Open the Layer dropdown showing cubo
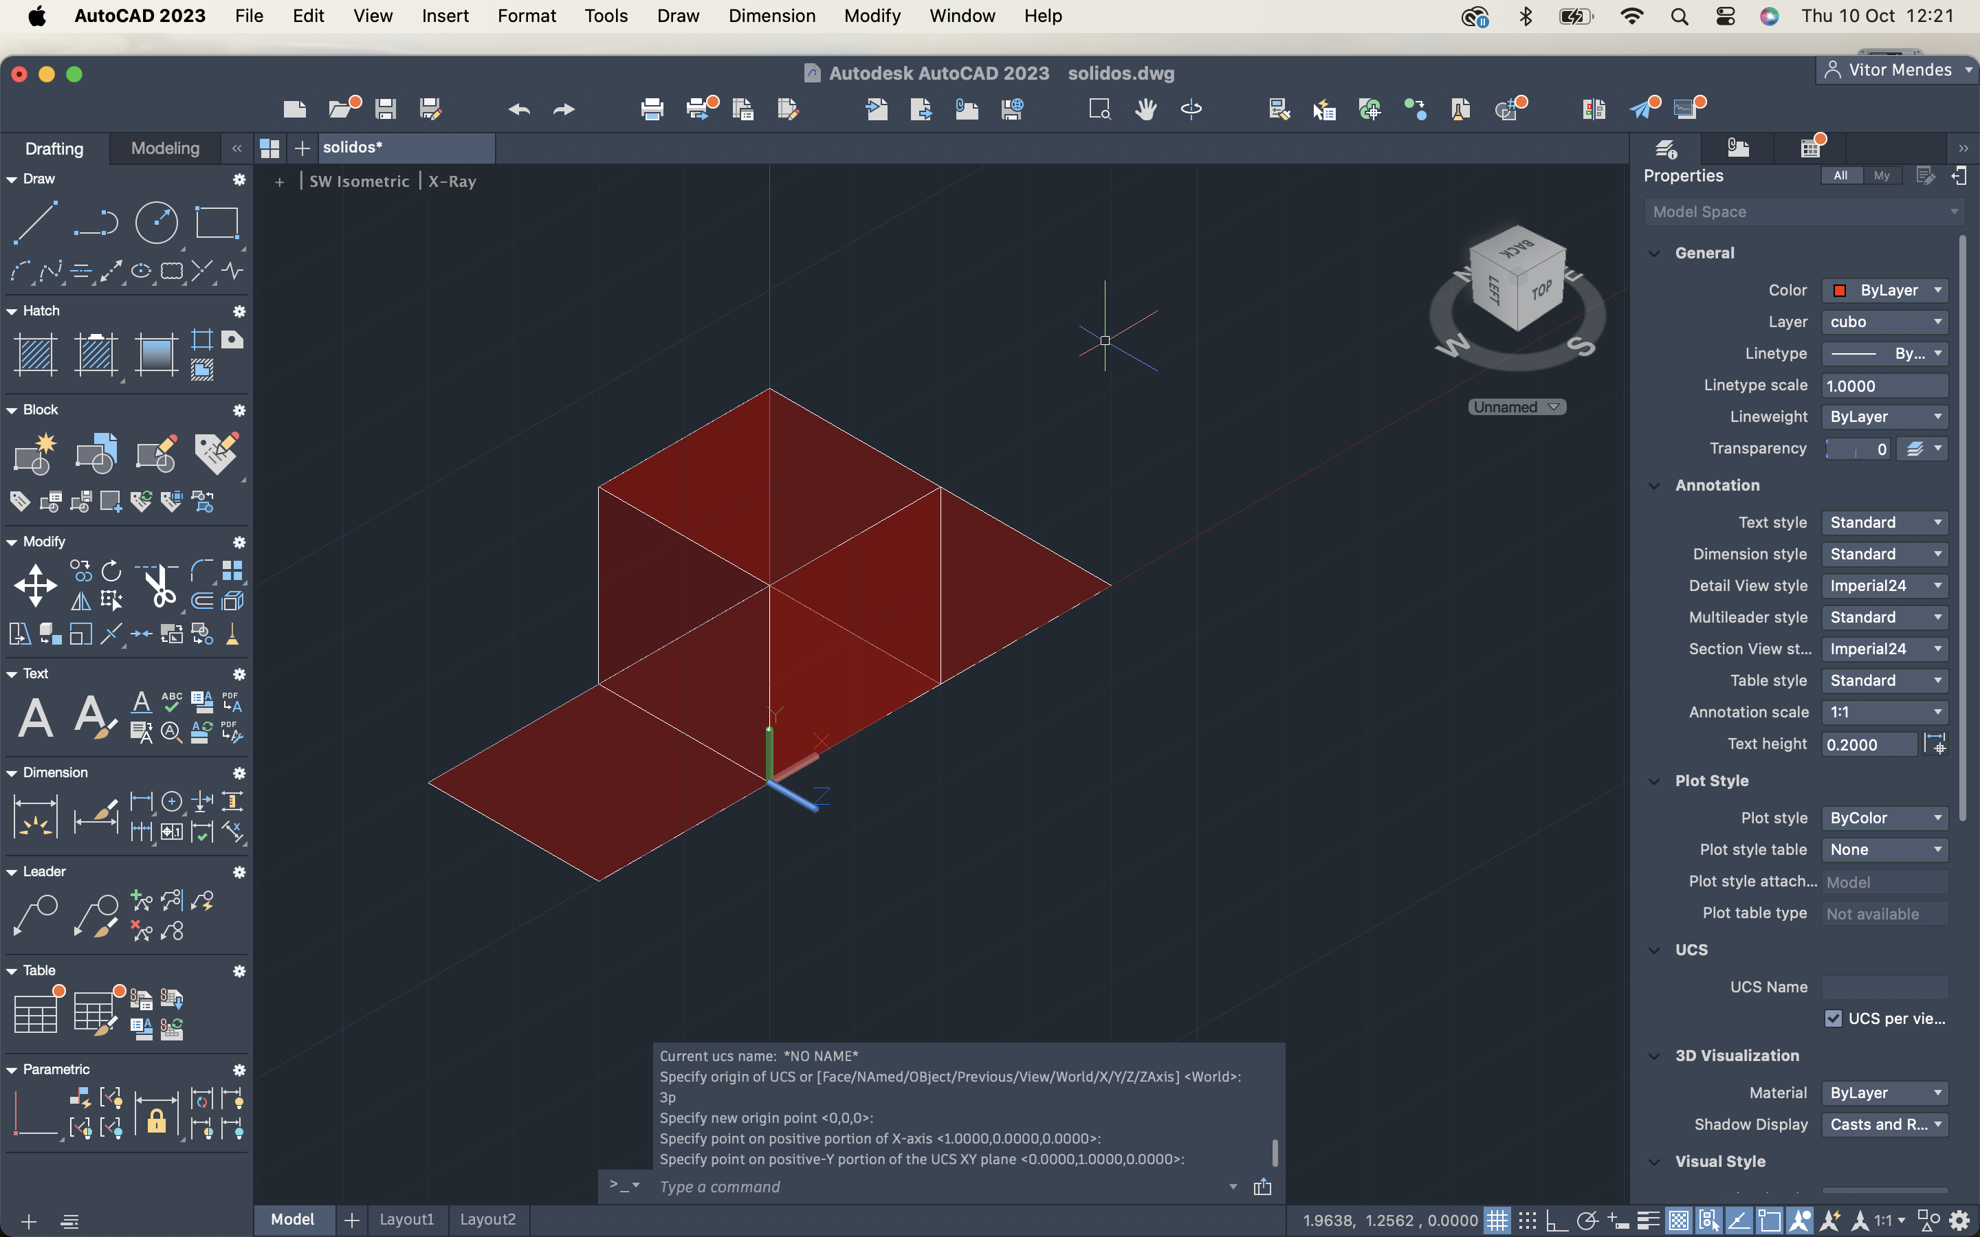This screenshot has width=1980, height=1237. tap(1884, 322)
